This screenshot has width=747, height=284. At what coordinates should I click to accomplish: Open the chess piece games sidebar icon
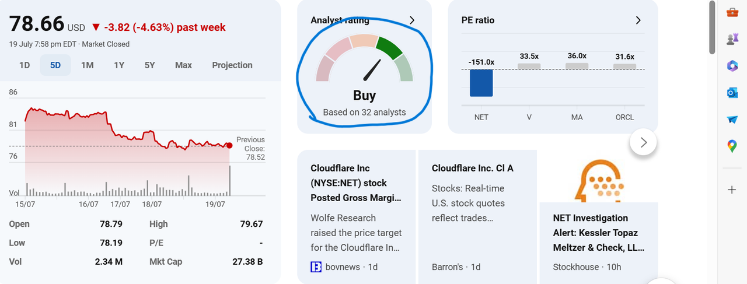732,39
